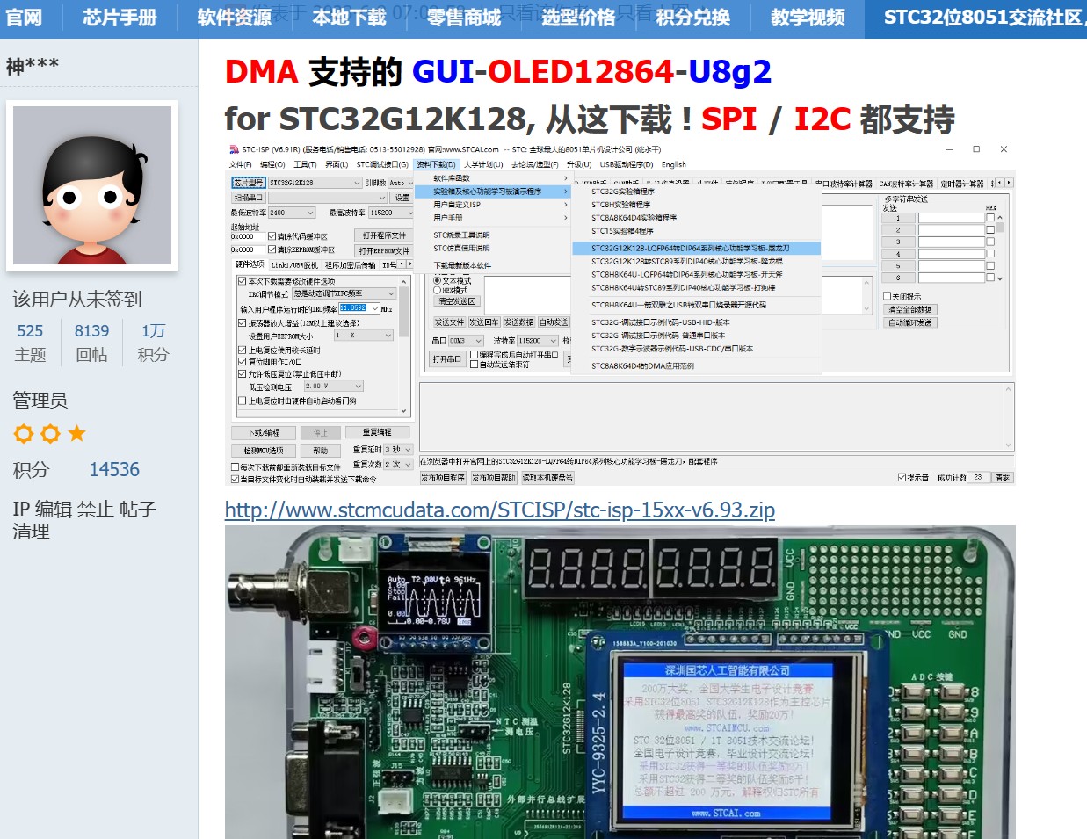1087x839 pixels.
Task: Click the 清理 admin link
Action: pos(31,532)
